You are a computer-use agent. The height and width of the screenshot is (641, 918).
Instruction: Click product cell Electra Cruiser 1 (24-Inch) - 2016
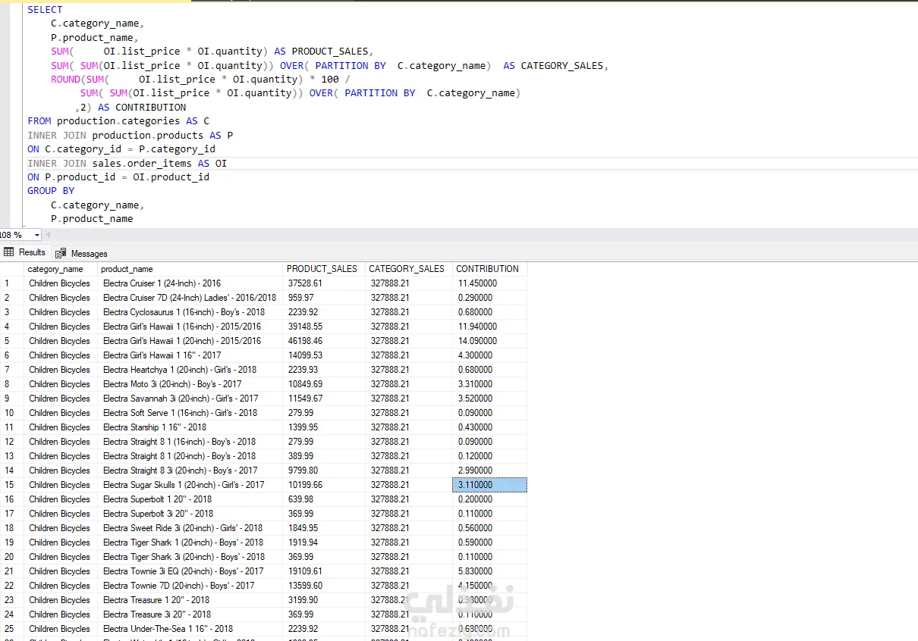coord(190,283)
